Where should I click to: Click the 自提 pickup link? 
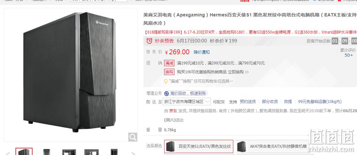[288, 102]
